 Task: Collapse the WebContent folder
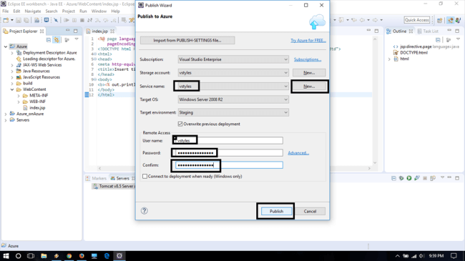[x=12, y=89]
